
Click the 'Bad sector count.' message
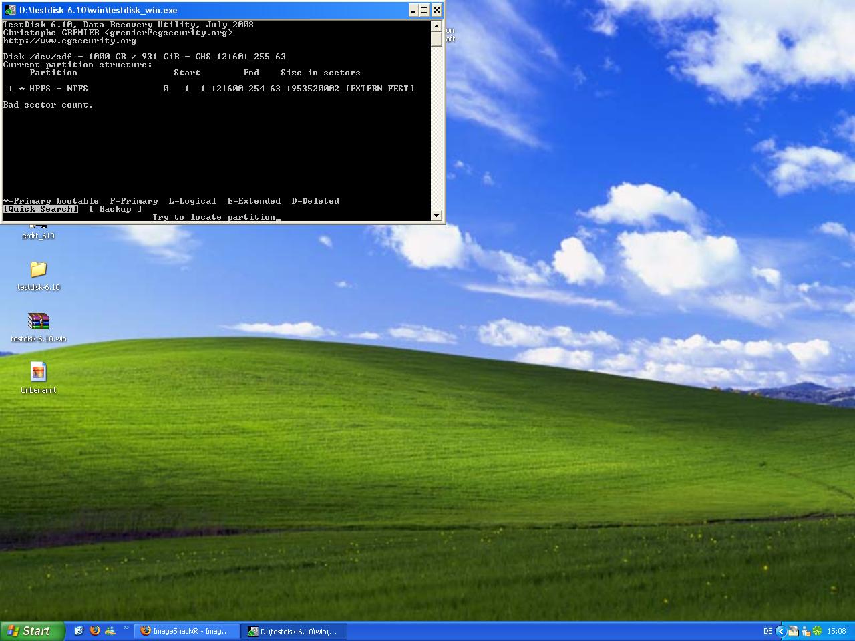48,105
